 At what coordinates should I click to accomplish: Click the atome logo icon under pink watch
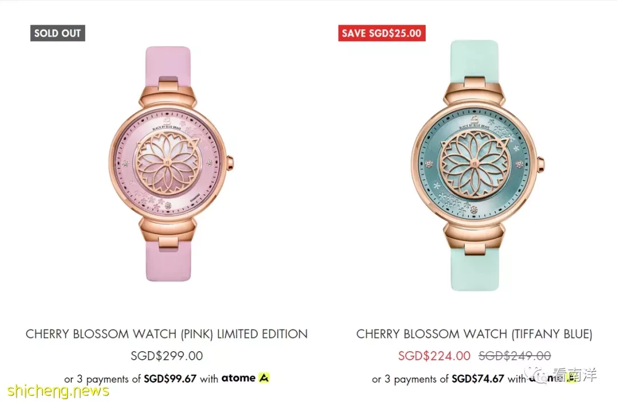(264, 378)
